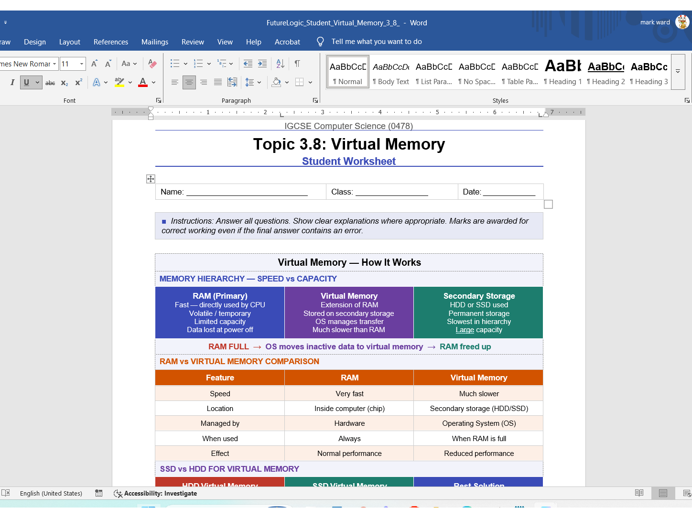The height and width of the screenshot is (519, 692).
Task: Open the Acrobat tab
Action: [x=287, y=42]
